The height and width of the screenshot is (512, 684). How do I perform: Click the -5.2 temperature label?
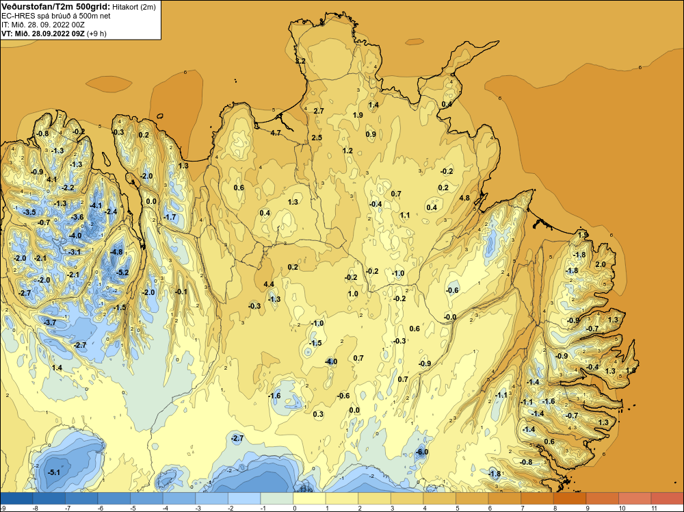pos(122,273)
